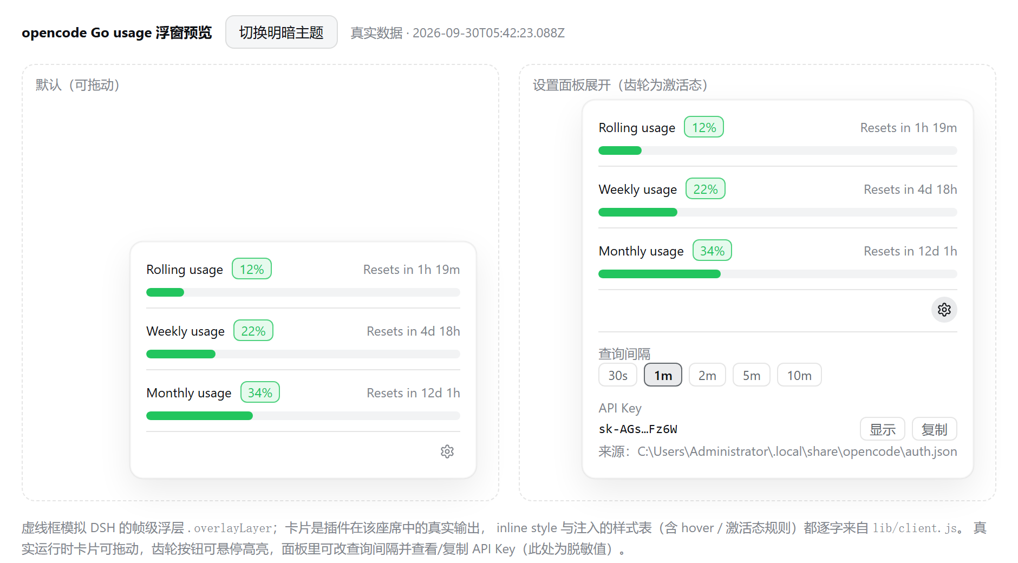Click active gear icon in settings panel card
This screenshot has width=1018, height=563.
pyautogui.click(x=944, y=310)
